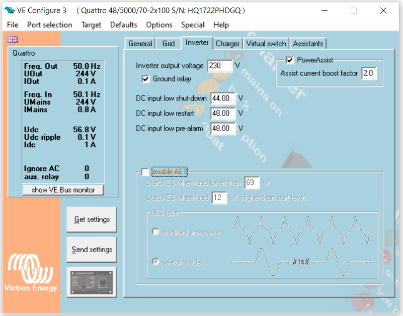403x316 pixels.
Task: Click the aux. relay status value
Action: [87, 177]
